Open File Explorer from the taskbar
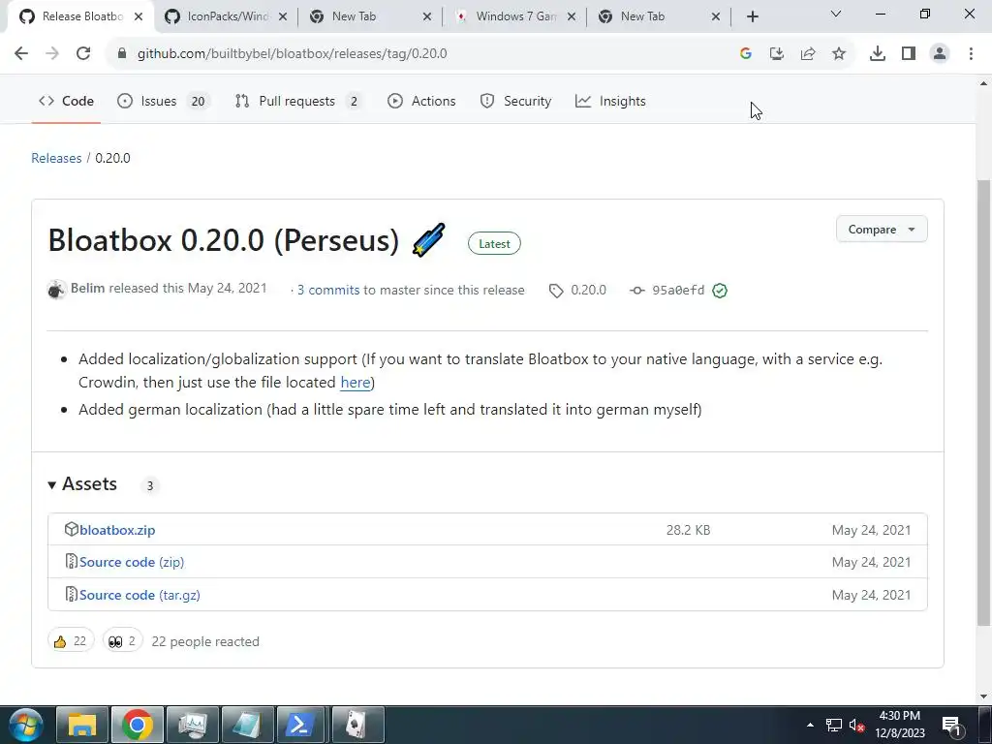Image resolution: width=992 pixels, height=744 pixels. click(x=82, y=725)
